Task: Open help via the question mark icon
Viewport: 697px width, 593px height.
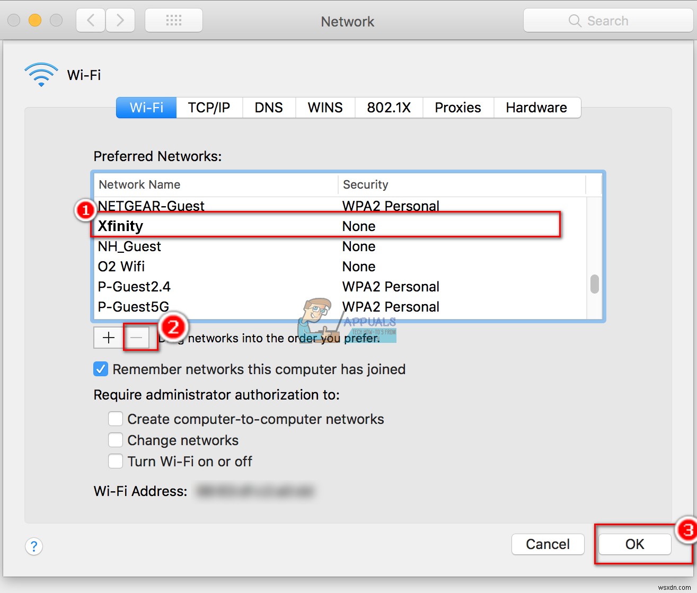Action: click(34, 546)
